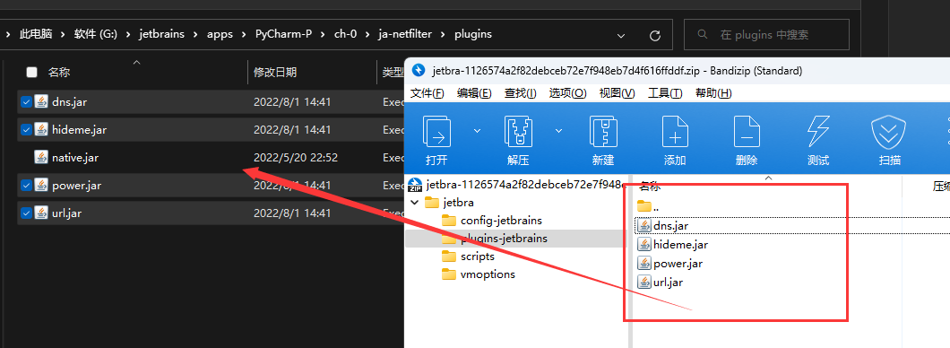
Task: Click the hideme.jar file icon in Bandizip list
Action: (643, 245)
